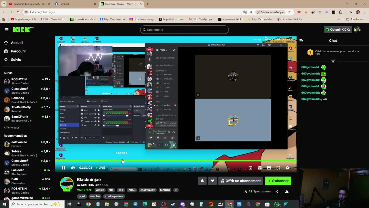Open Chrome tab search dropdown
Viewport: 369px width, 208px height.
(4, 4)
